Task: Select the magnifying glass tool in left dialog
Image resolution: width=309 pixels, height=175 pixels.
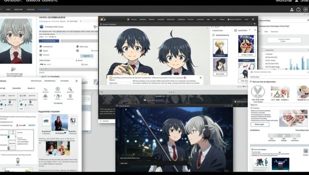Action: click(70, 89)
